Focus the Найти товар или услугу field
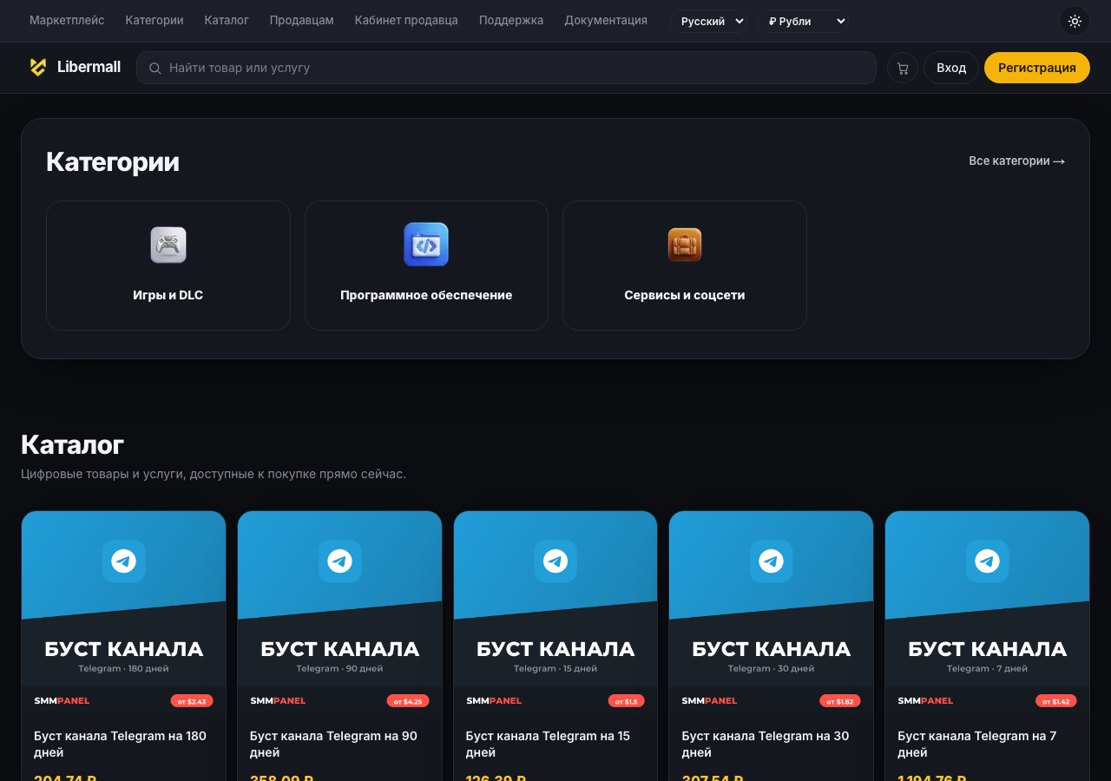1111x781 pixels. [506, 68]
